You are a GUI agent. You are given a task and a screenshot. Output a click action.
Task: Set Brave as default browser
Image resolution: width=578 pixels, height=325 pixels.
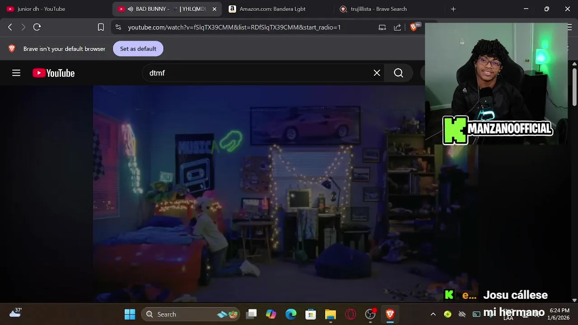138,49
